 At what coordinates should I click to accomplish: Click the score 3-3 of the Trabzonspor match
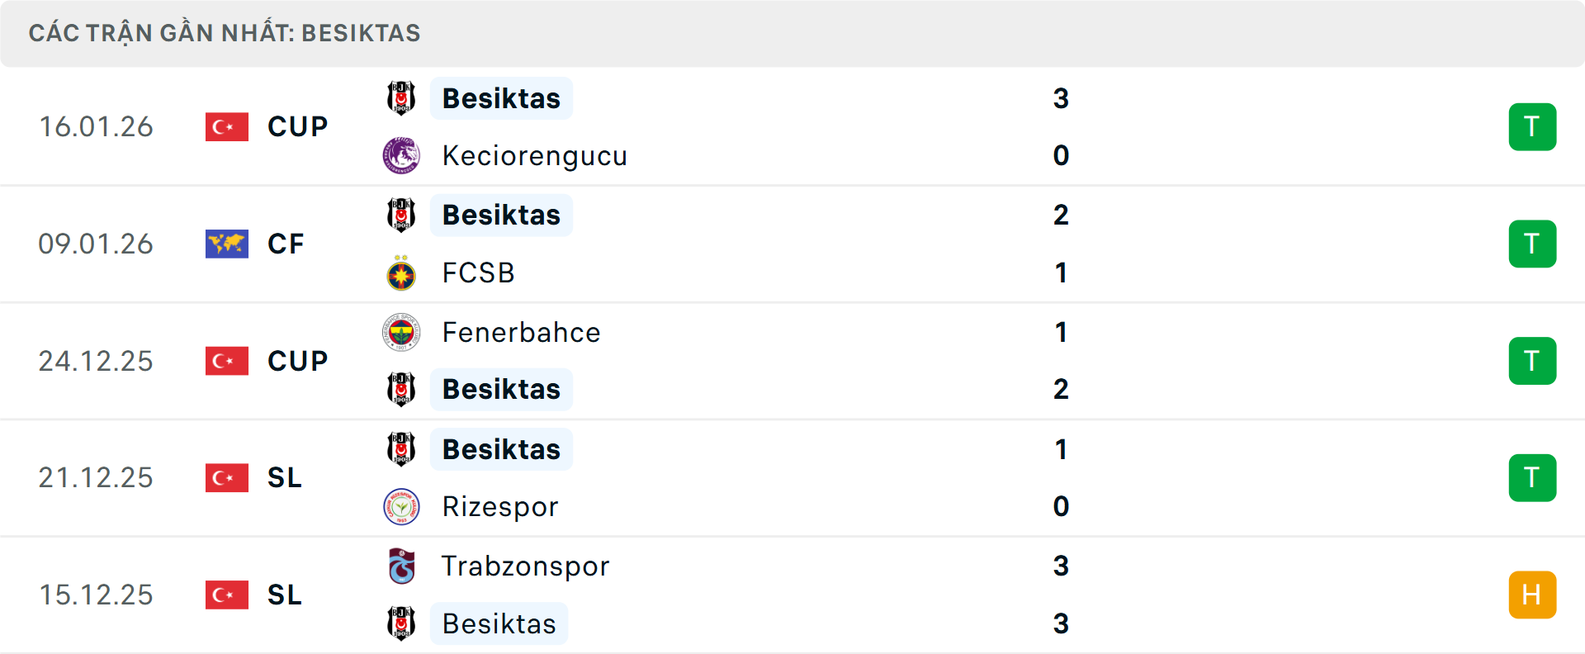click(1062, 595)
